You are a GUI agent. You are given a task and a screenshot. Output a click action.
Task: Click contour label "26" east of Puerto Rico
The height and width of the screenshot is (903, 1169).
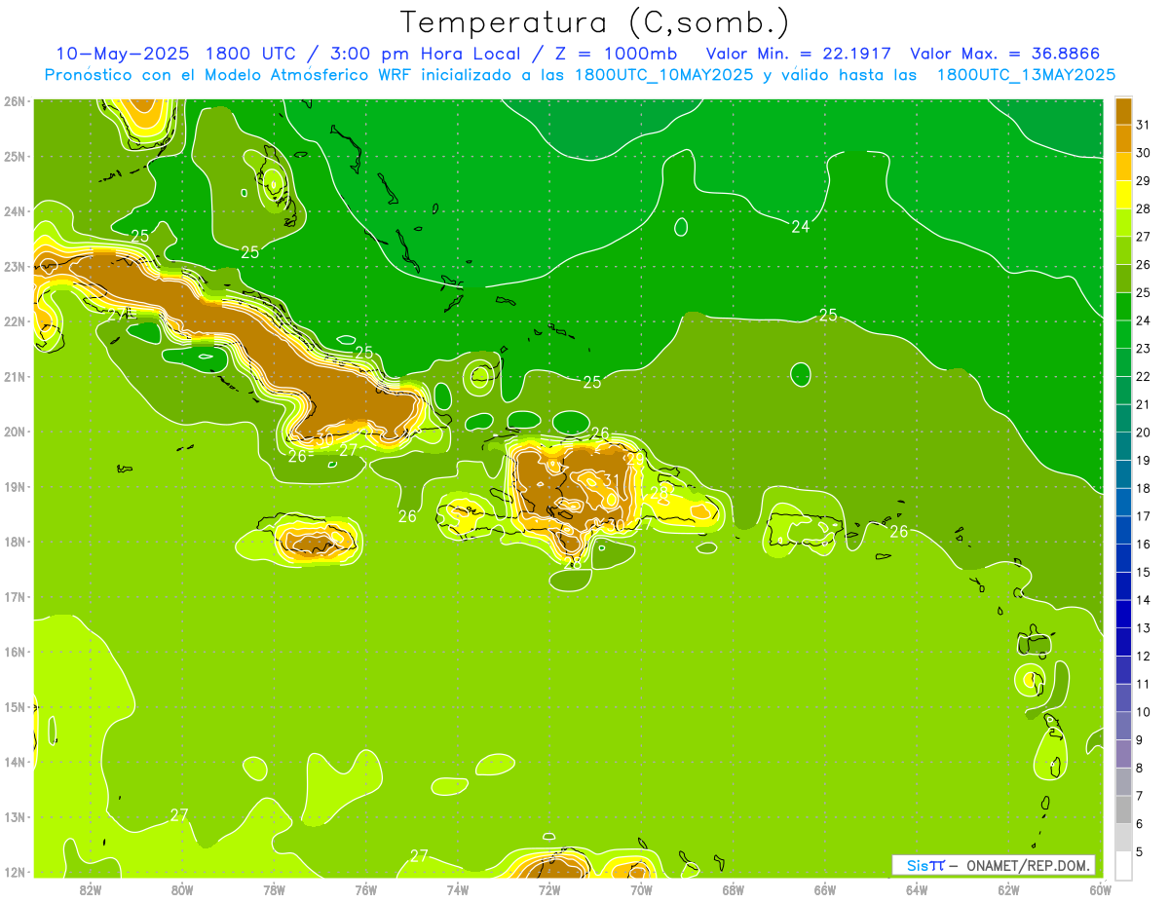tap(899, 531)
